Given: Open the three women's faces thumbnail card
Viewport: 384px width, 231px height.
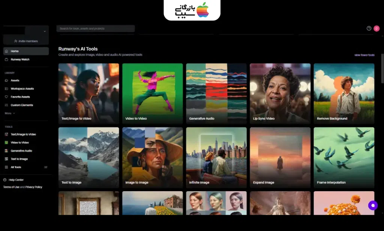Looking at the screenshot, I should coord(216,203).
